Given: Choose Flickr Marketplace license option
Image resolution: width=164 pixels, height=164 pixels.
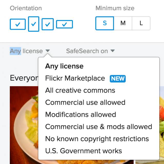Looking at the screenshot, I should point(75,78).
